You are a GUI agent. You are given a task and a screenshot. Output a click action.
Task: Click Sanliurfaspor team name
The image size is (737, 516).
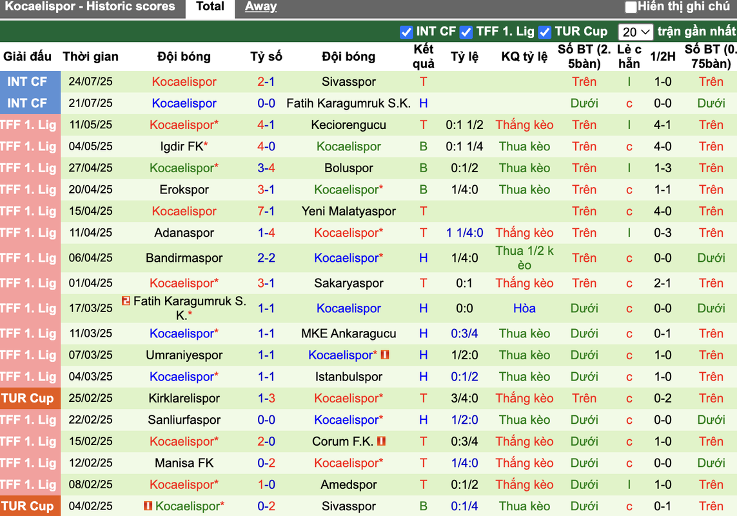(184, 420)
